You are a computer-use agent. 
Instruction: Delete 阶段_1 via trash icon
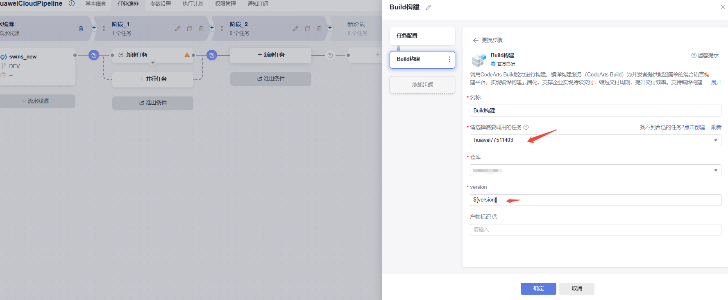[x=201, y=29]
